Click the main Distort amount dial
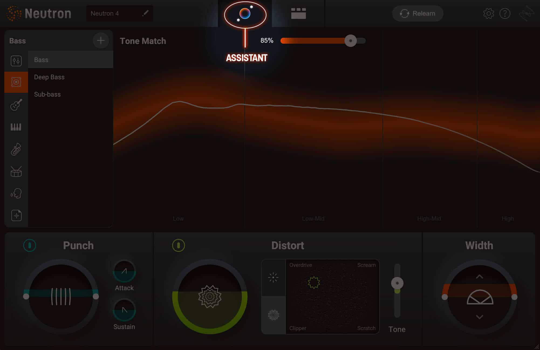 [x=210, y=297]
